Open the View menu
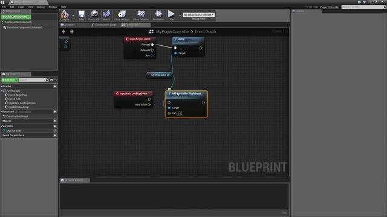The image size is (387, 217). click(31, 7)
